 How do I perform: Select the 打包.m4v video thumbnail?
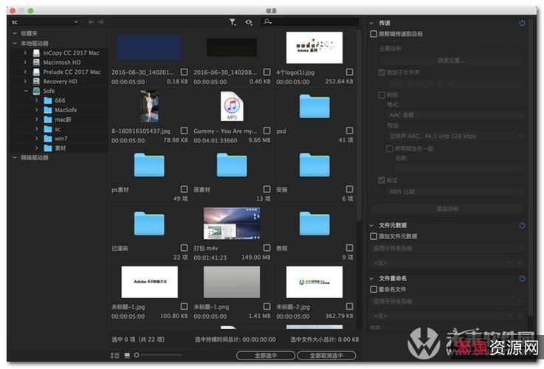click(232, 224)
